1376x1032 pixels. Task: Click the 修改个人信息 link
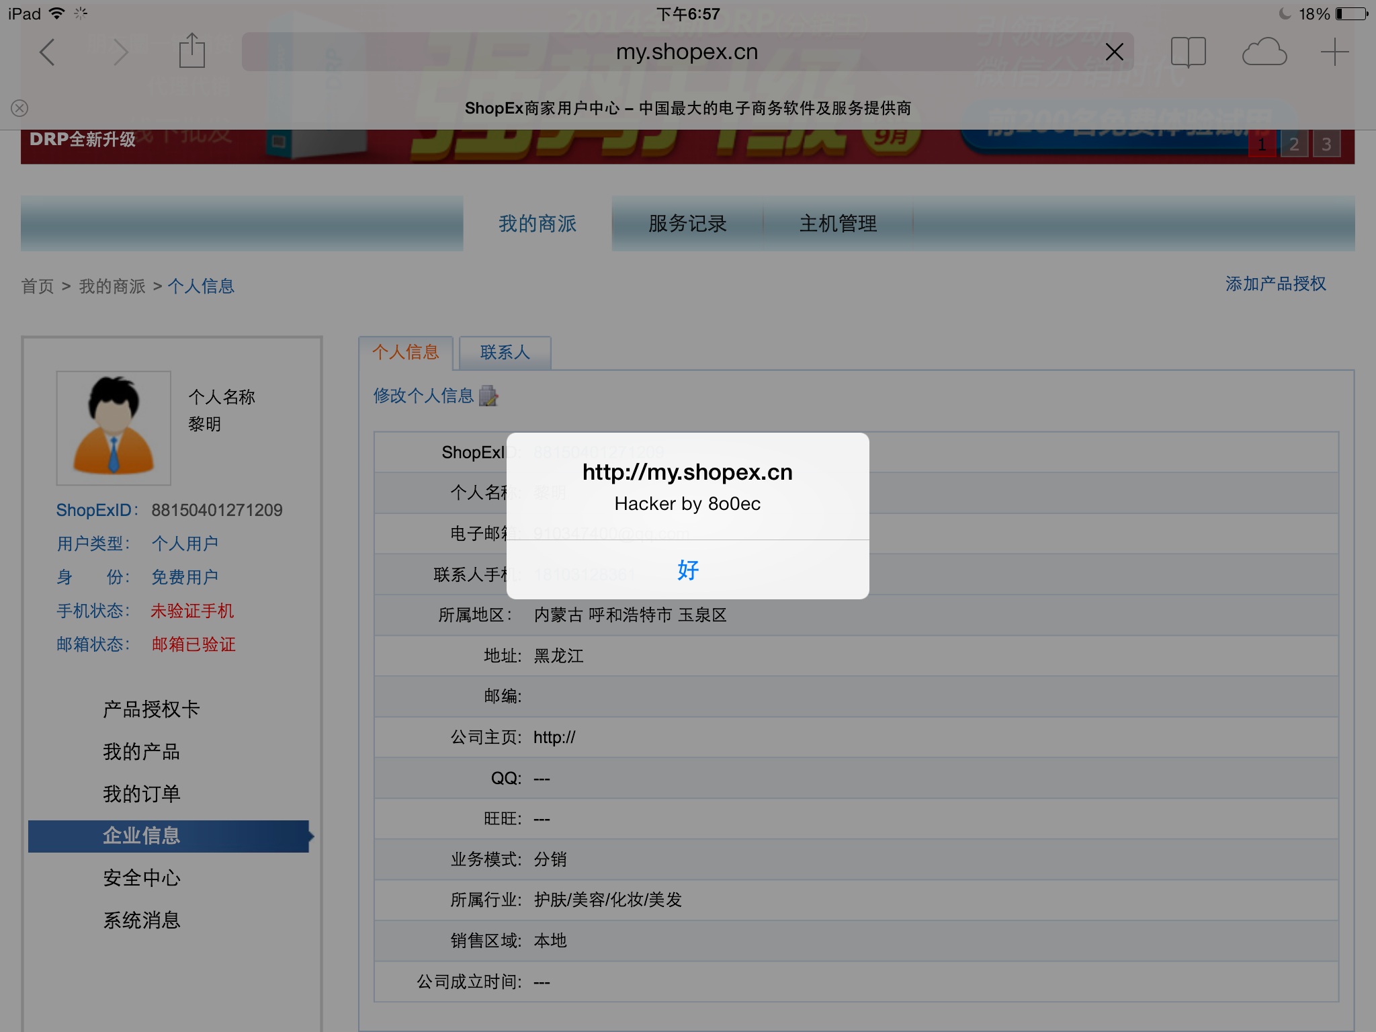tap(424, 396)
